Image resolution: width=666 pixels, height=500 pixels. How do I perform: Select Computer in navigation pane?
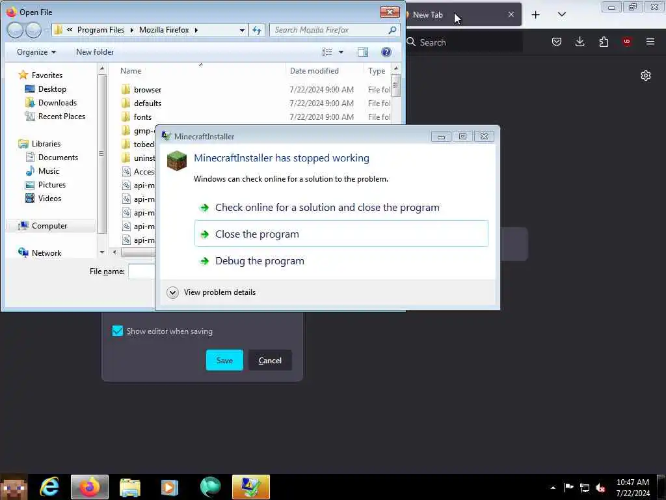[x=49, y=226]
